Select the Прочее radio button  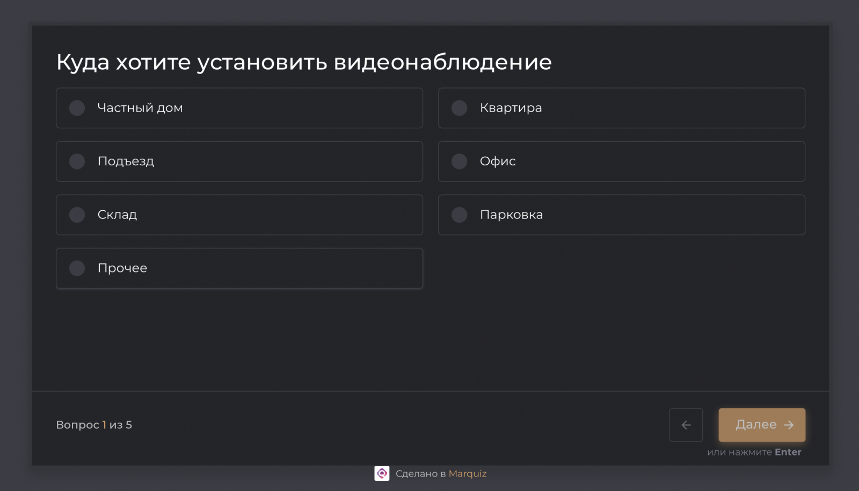coord(77,268)
